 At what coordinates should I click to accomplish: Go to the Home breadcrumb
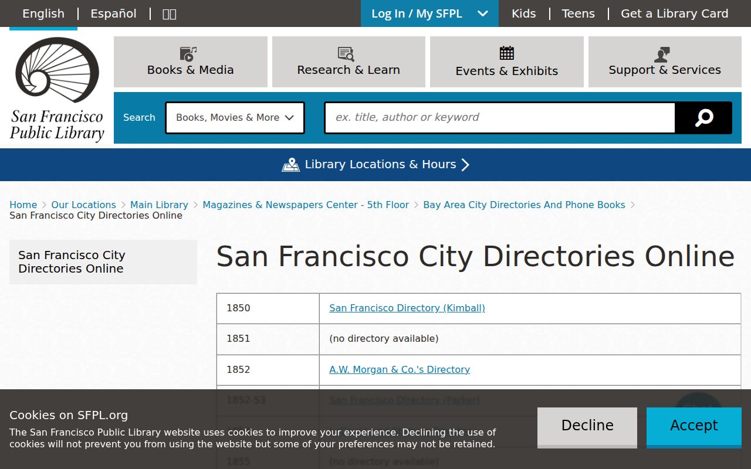pos(23,205)
